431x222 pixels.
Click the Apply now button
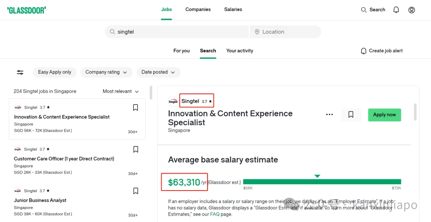pos(385,115)
